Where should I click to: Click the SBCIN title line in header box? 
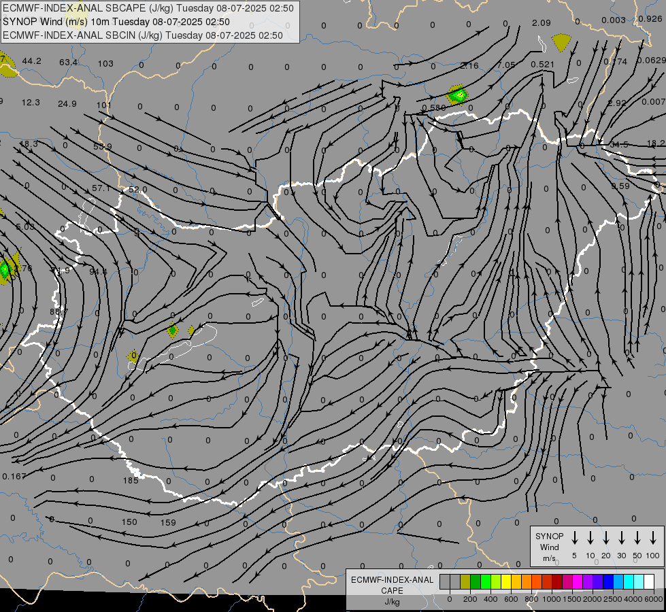(x=143, y=35)
